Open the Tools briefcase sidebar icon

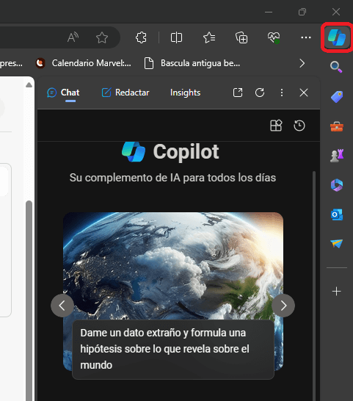[337, 126]
